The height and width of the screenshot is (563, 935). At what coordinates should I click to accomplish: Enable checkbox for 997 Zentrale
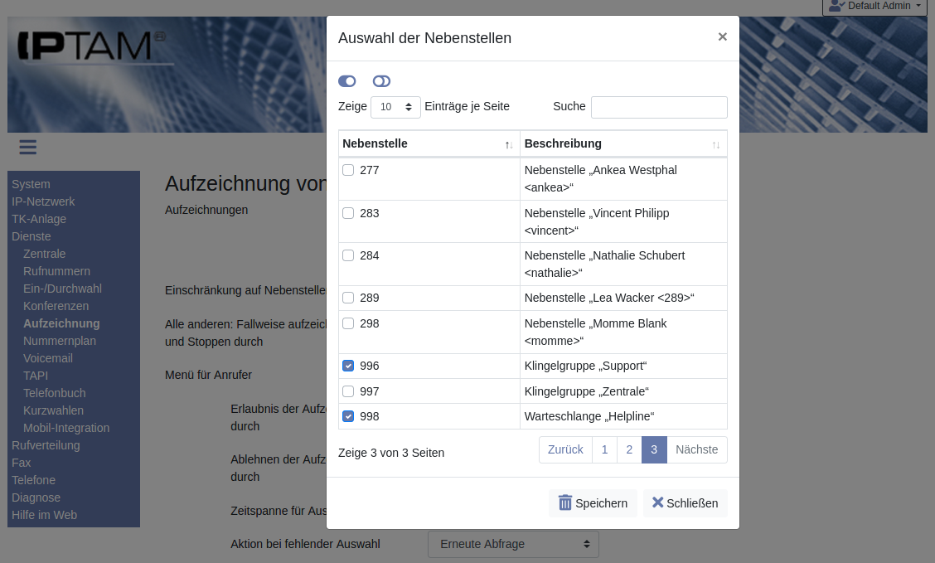click(348, 391)
